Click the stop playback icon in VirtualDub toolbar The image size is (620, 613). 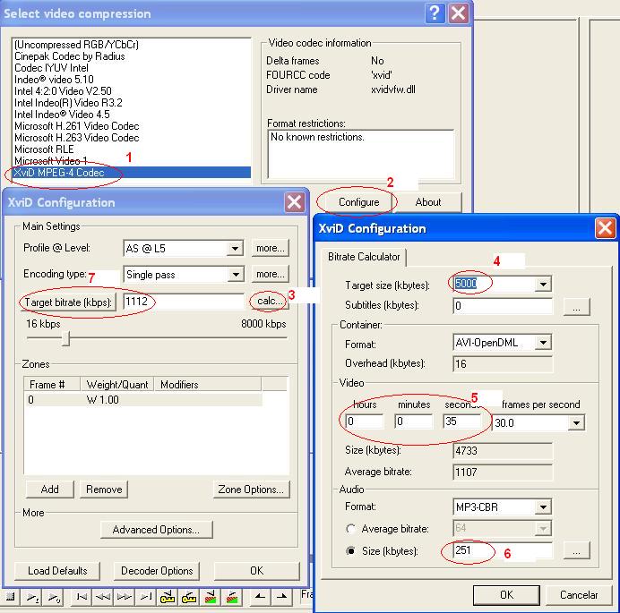point(10,597)
